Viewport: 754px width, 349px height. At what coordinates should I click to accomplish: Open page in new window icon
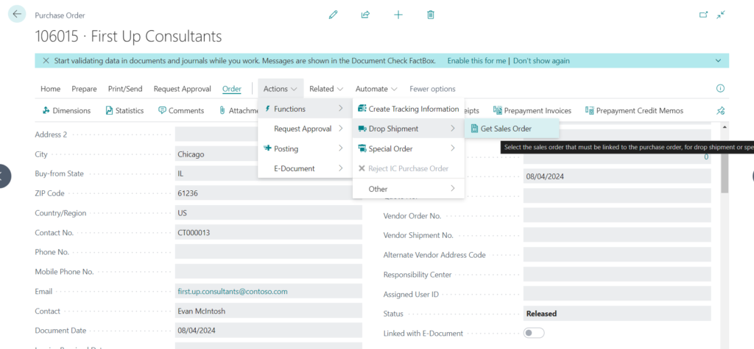[x=703, y=15]
